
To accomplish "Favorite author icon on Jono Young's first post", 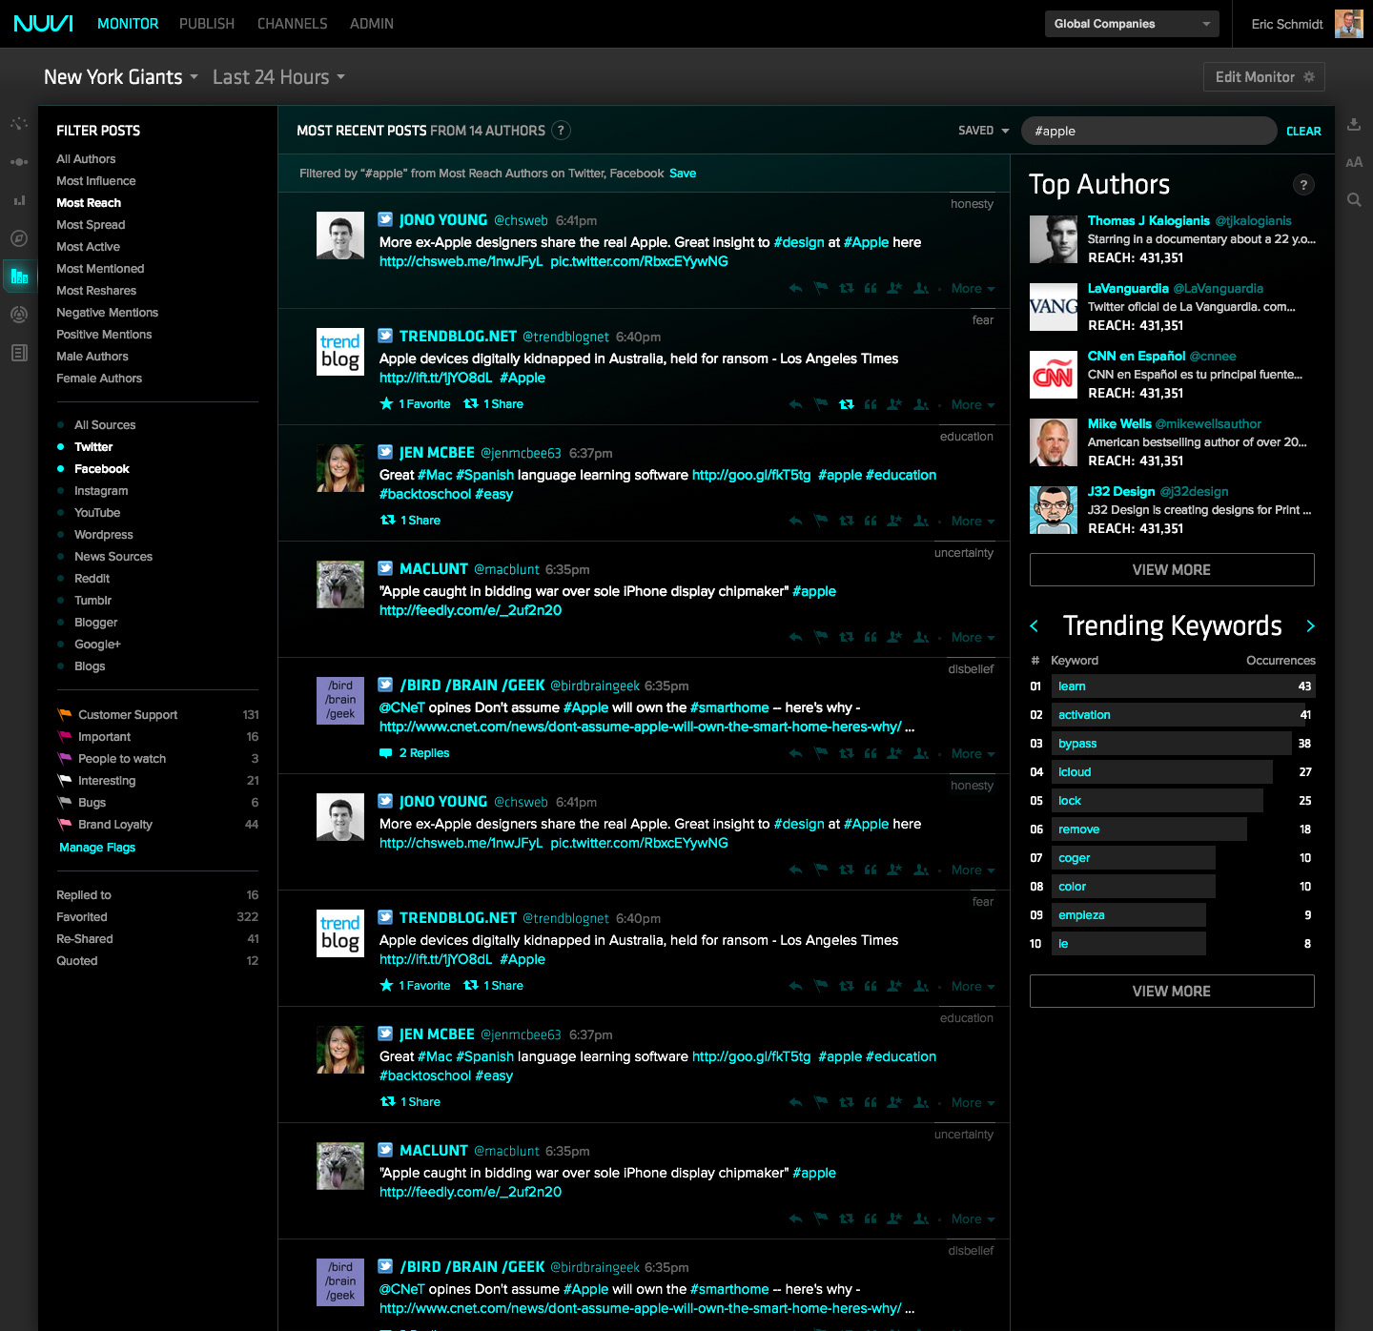I will pos(894,289).
